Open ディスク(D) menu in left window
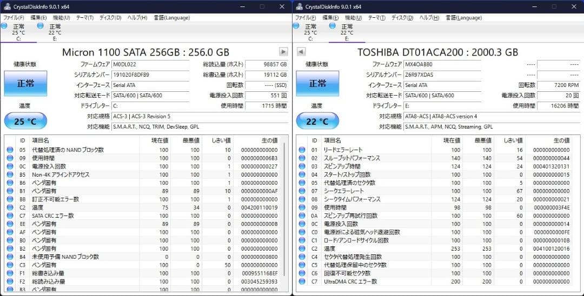 pos(111,17)
